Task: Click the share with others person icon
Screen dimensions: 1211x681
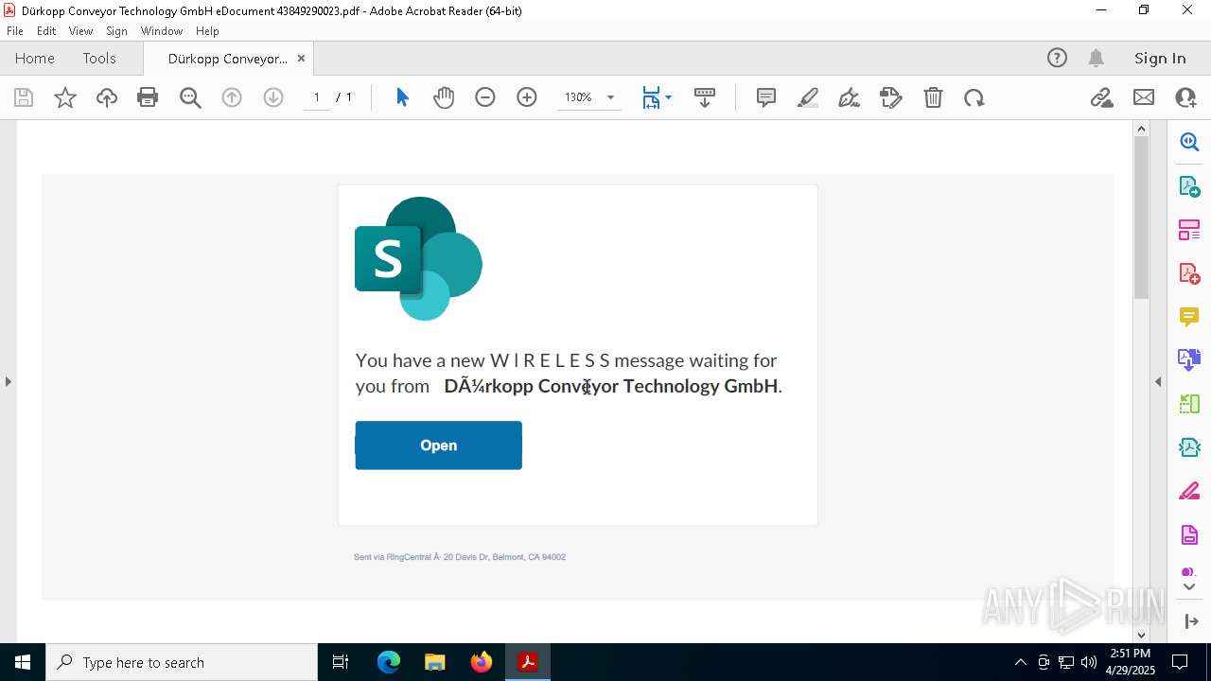Action: (x=1185, y=97)
